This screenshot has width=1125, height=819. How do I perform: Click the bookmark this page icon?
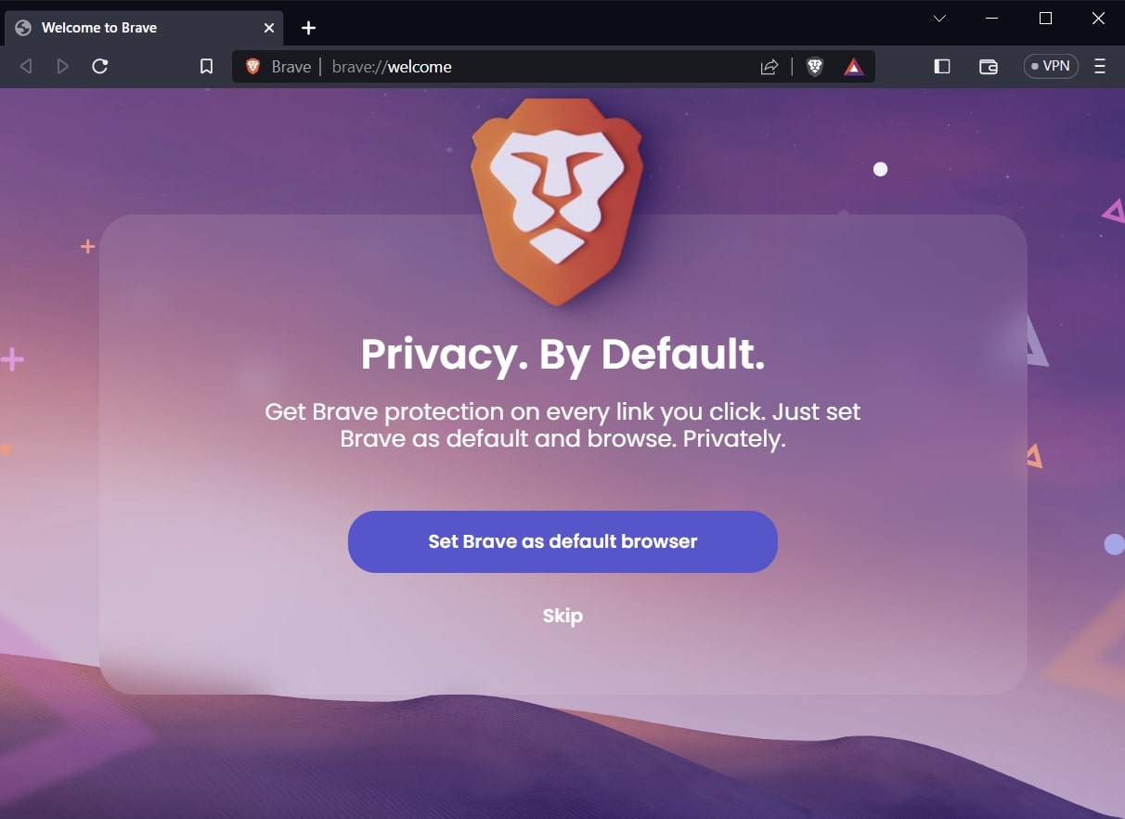click(x=207, y=67)
